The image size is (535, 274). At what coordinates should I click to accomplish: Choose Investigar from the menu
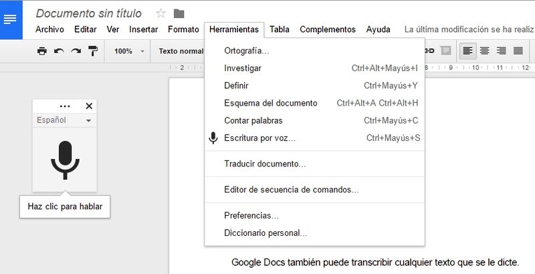coord(314,68)
